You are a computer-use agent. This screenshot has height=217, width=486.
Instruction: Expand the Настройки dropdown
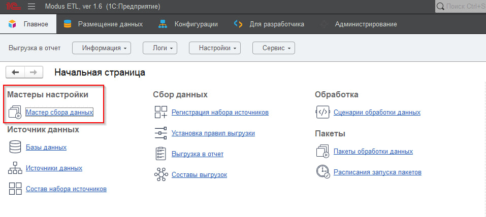pos(214,48)
